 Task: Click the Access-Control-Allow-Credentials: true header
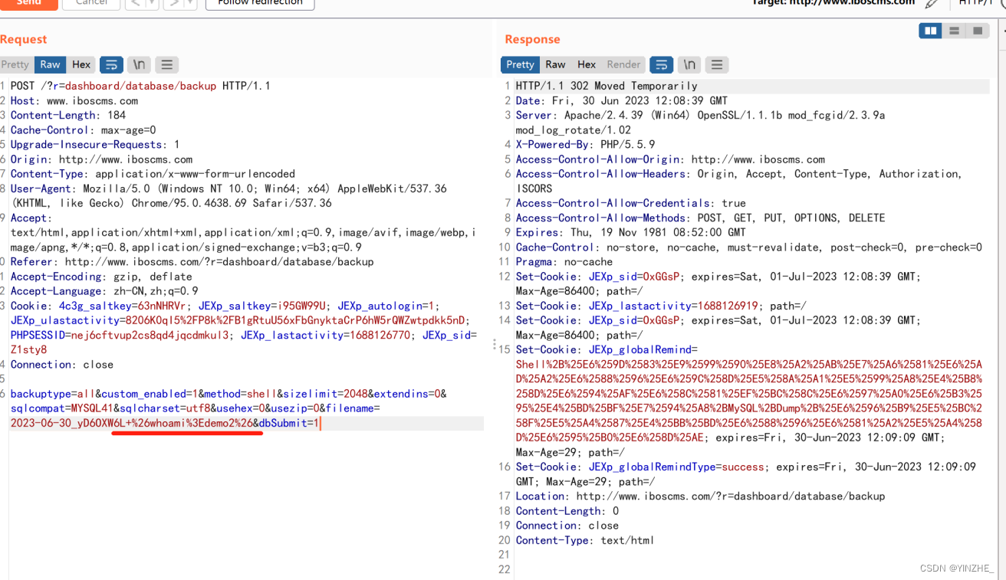(x=630, y=203)
